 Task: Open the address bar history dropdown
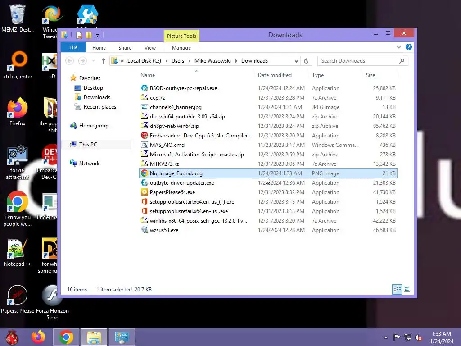click(x=296, y=61)
